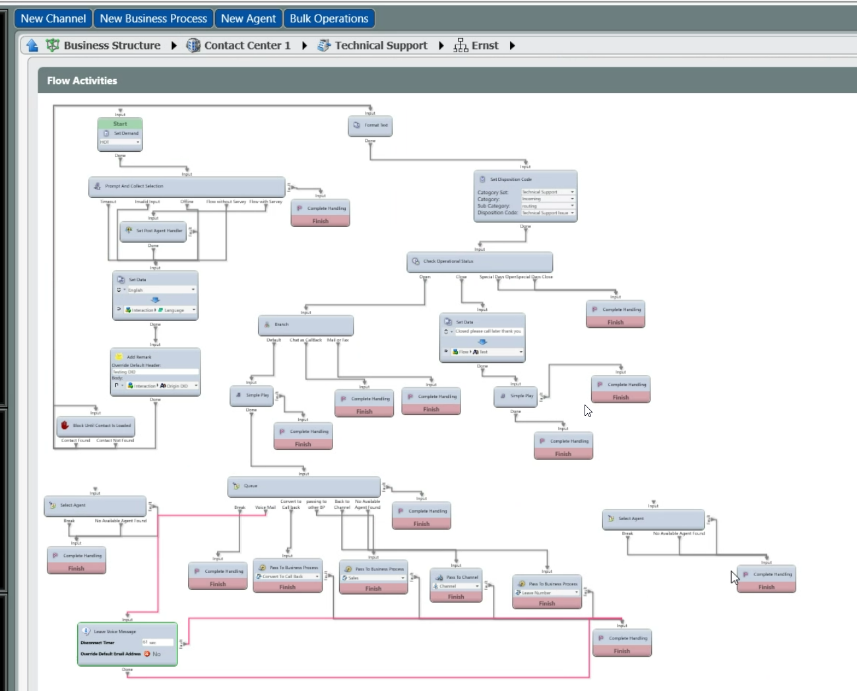Image resolution: width=857 pixels, height=691 pixels.
Task: Click the Queue activity icon
Action: click(237, 486)
